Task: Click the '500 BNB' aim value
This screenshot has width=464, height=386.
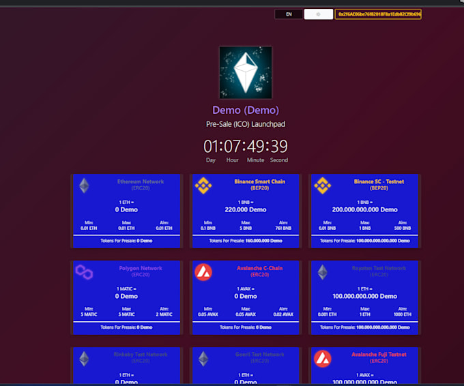Action: tap(403, 228)
